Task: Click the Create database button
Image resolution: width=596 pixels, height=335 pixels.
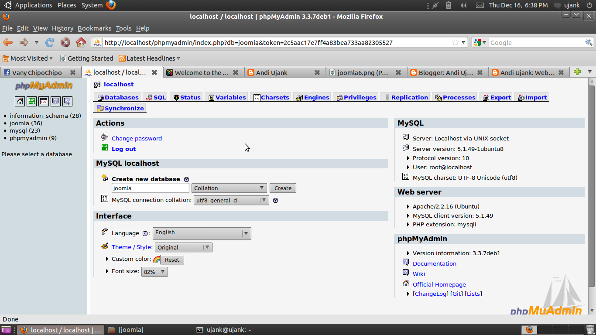Action: pos(283,188)
